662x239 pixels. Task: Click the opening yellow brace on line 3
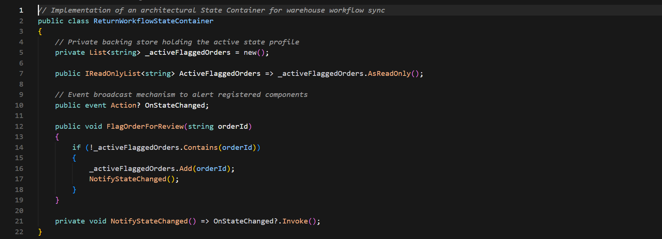coord(40,31)
